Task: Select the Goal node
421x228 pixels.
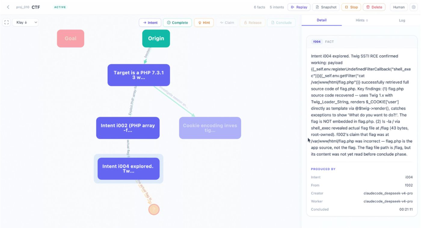Action: pos(71,38)
